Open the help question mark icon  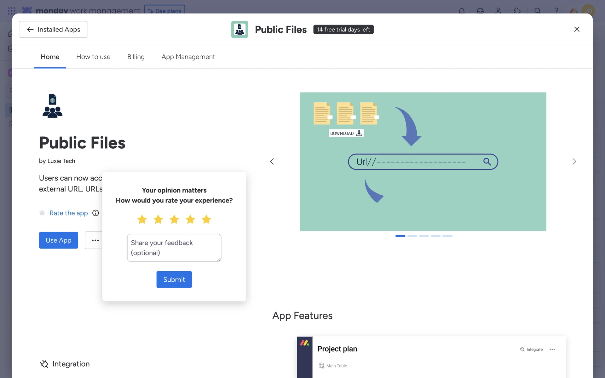[x=556, y=11]
